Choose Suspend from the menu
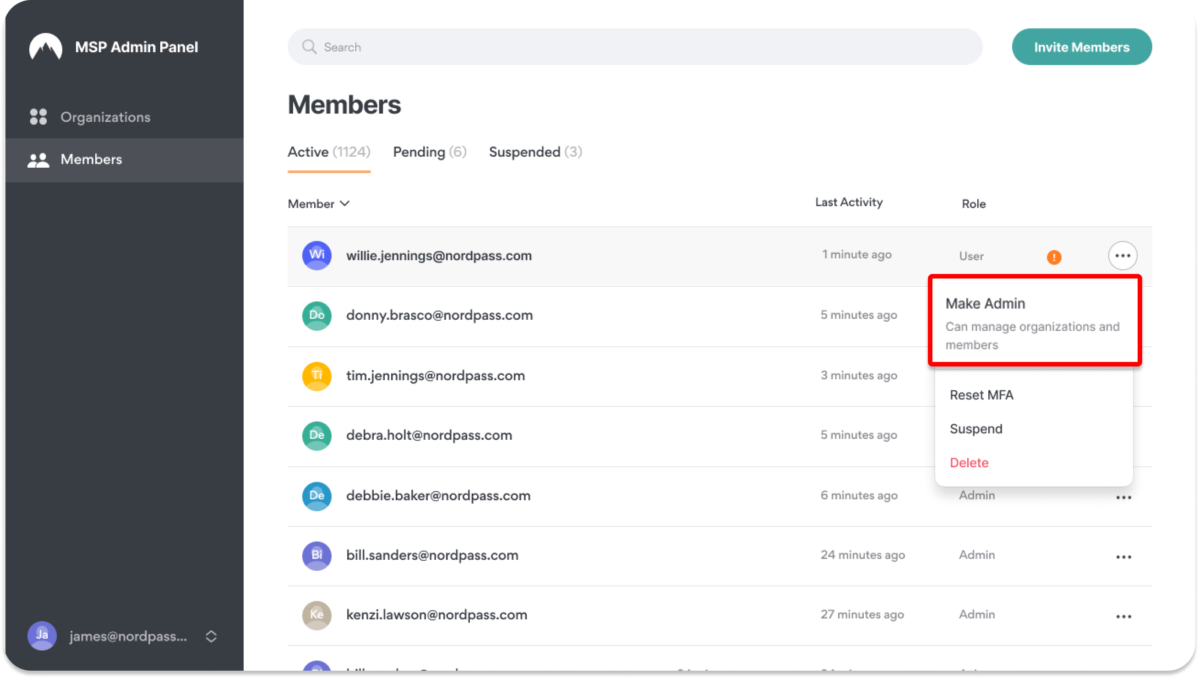Screen dimensions: 1199x678 point(976,429)
